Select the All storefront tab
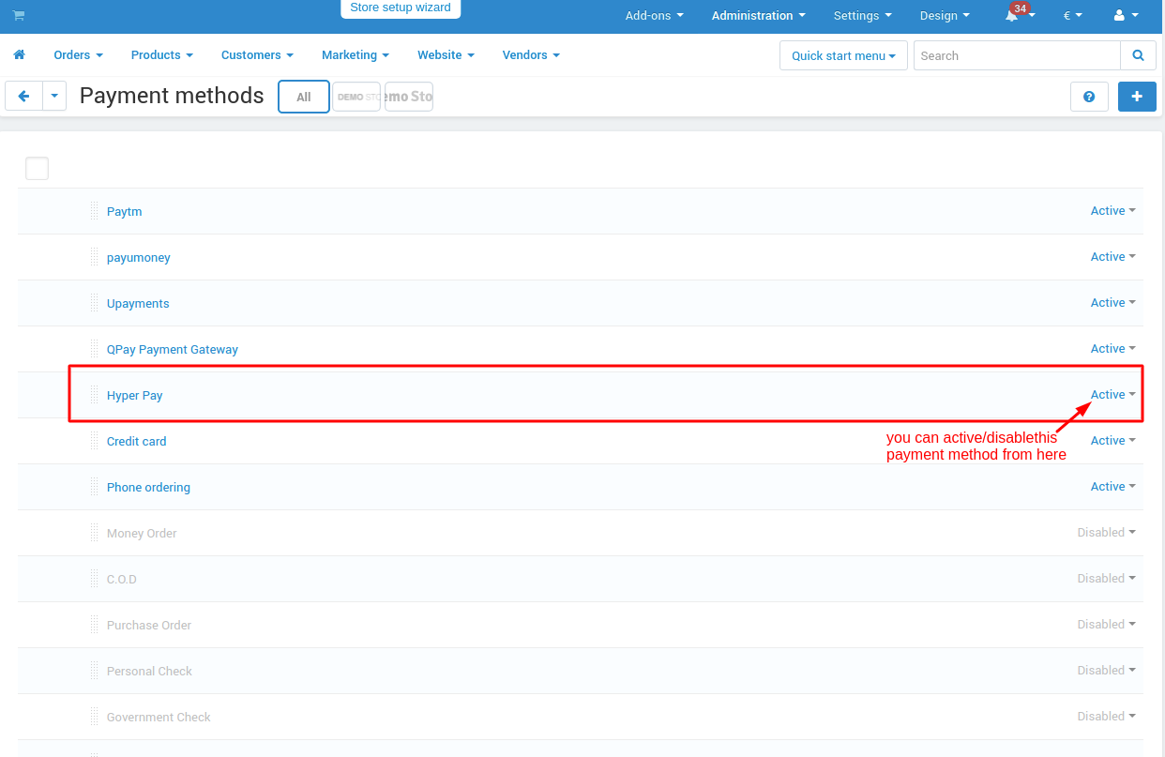 304,97
